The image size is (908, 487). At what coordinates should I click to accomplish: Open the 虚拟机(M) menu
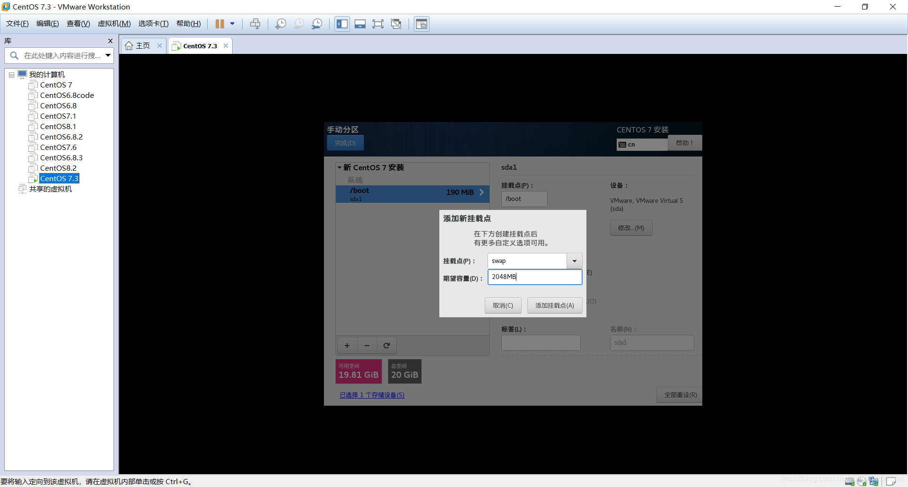coord(114,24)
